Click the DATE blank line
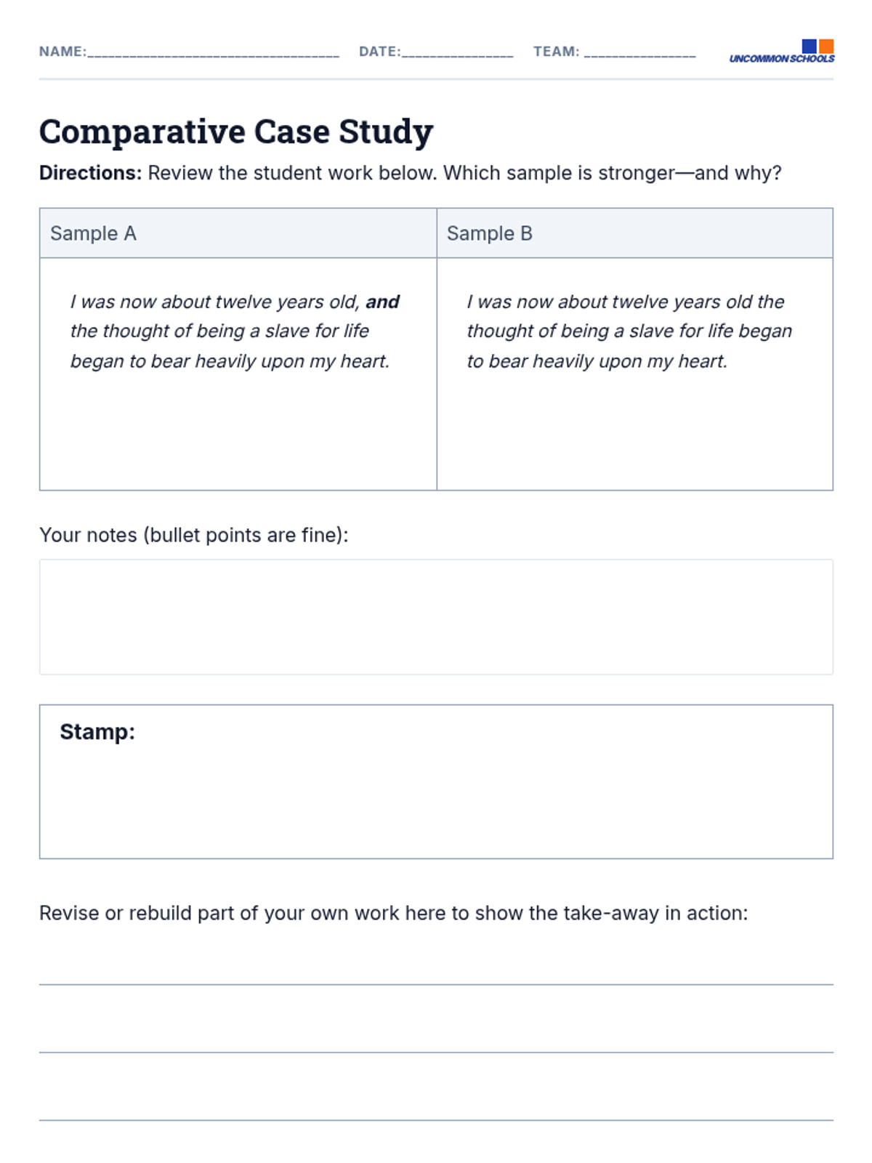 point(457,52)
